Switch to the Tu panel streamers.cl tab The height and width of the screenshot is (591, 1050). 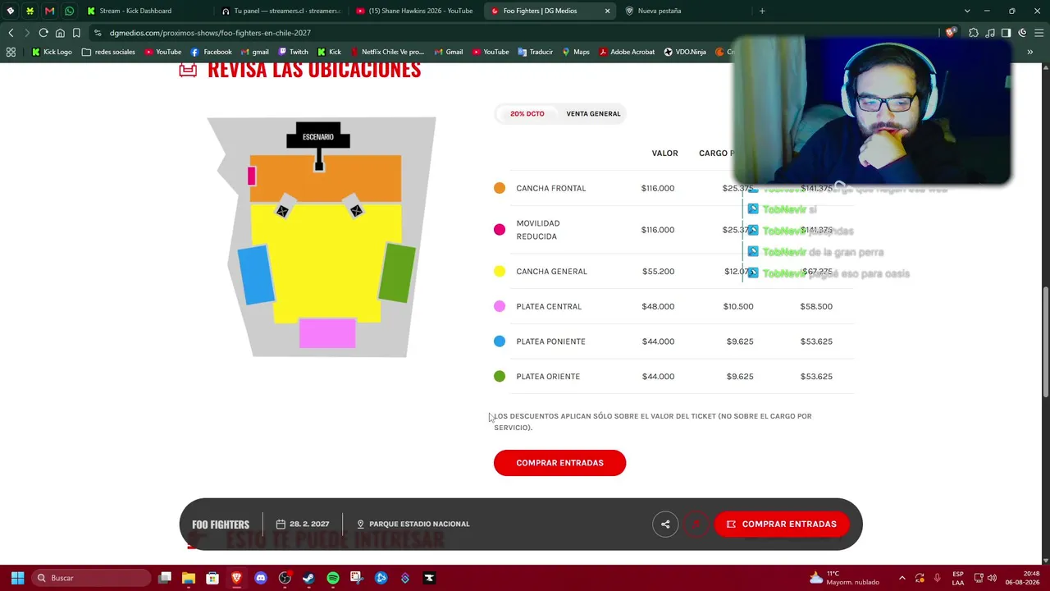pos(281,11)
